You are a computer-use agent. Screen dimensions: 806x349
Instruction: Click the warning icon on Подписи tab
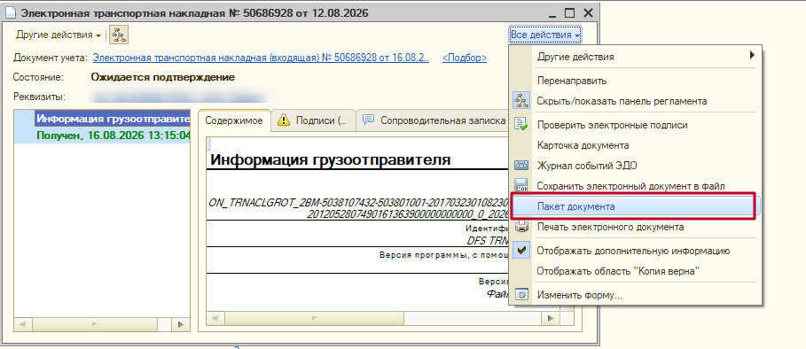(283, 120)
